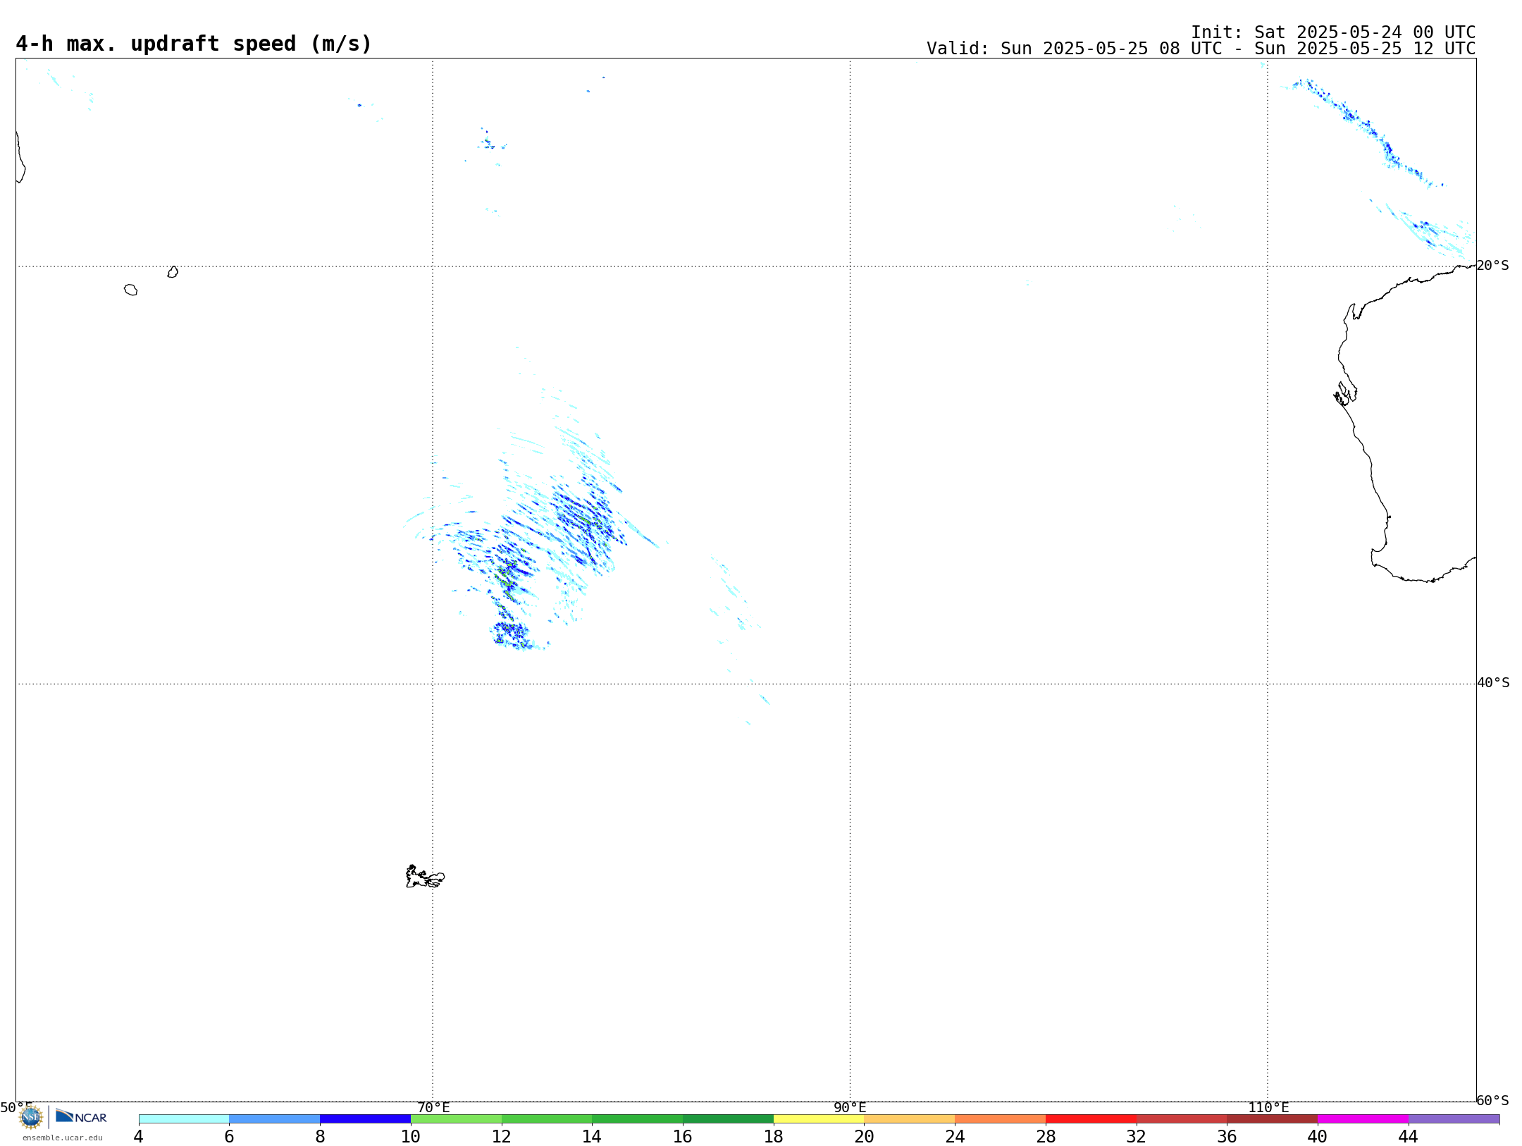Click the colorbar tick label 36

pos(1227,1136)
